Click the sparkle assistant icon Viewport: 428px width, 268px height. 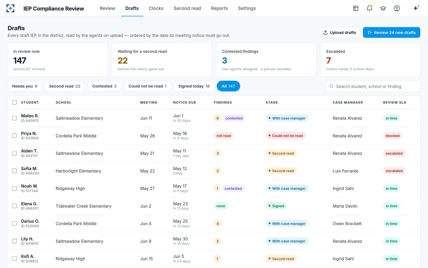pyautogui.click(x=416, y=8)
